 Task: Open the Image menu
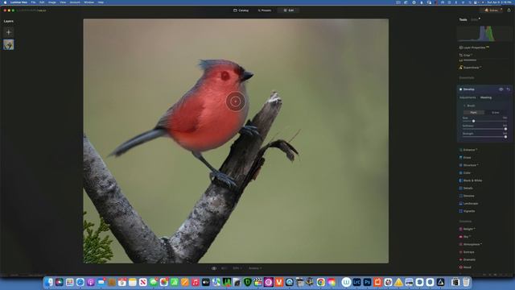51,2
